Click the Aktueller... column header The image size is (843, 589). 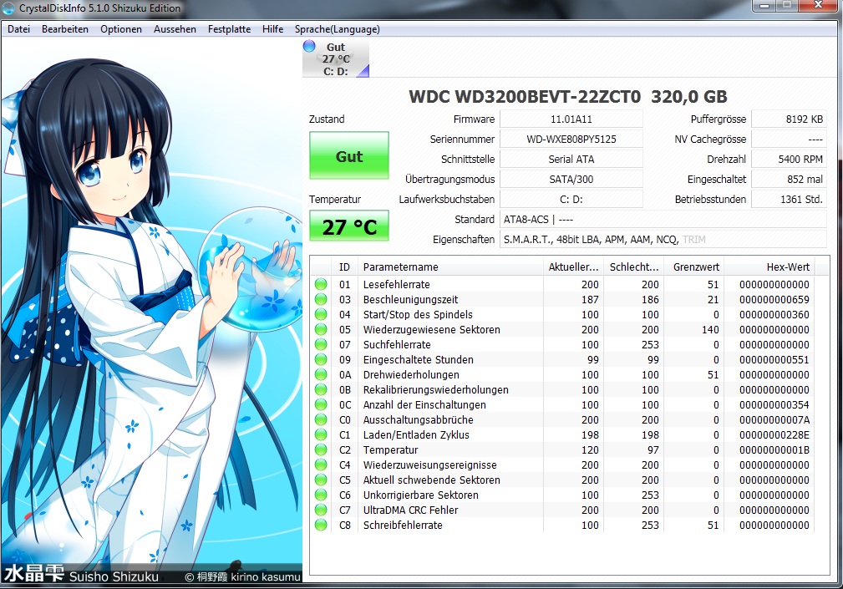[573, 267]
